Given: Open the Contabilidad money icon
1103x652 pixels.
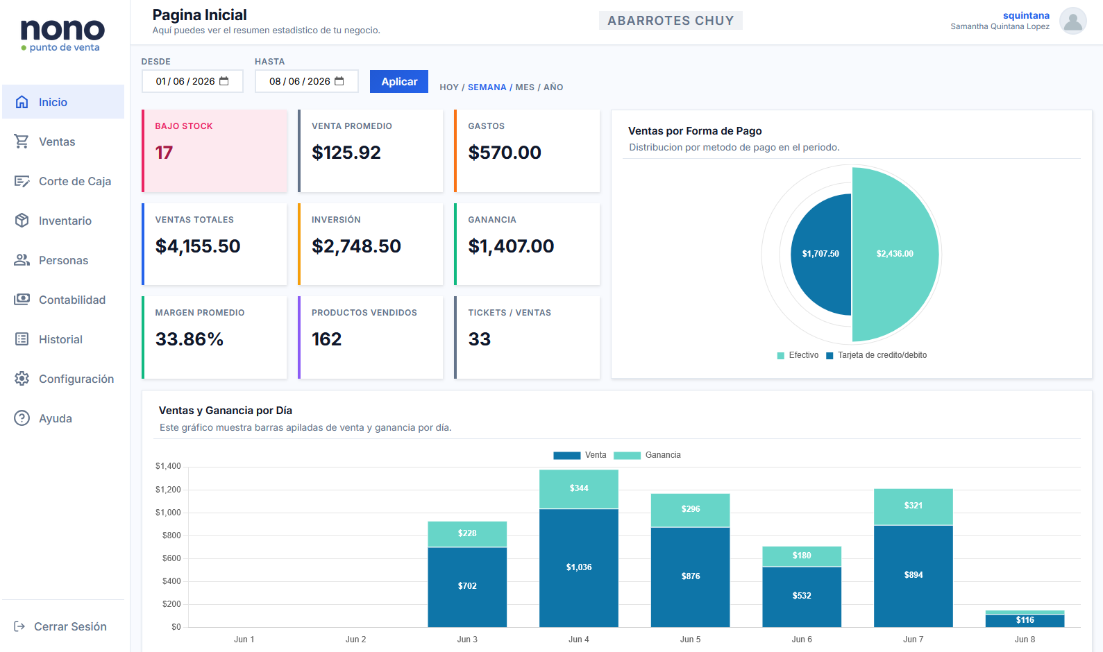Looking at the screenshot, I should [x=22, y=300].
